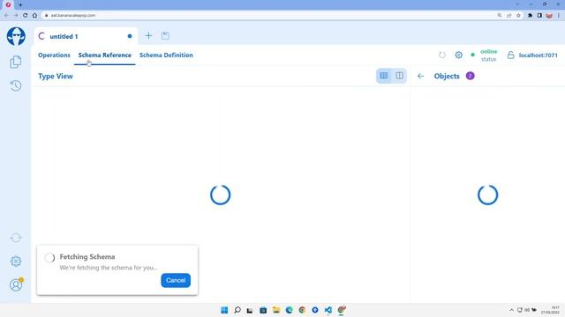Bookmark this page with star icon
Image resolution: width=565 pixels, height=317 pixels.
(518, 16)
